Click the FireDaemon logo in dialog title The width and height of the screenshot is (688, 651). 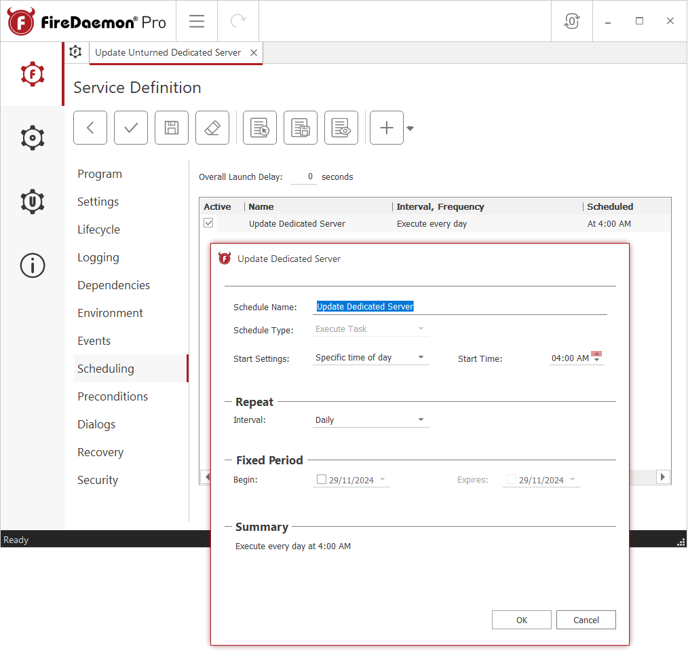[x=225, y=259]
